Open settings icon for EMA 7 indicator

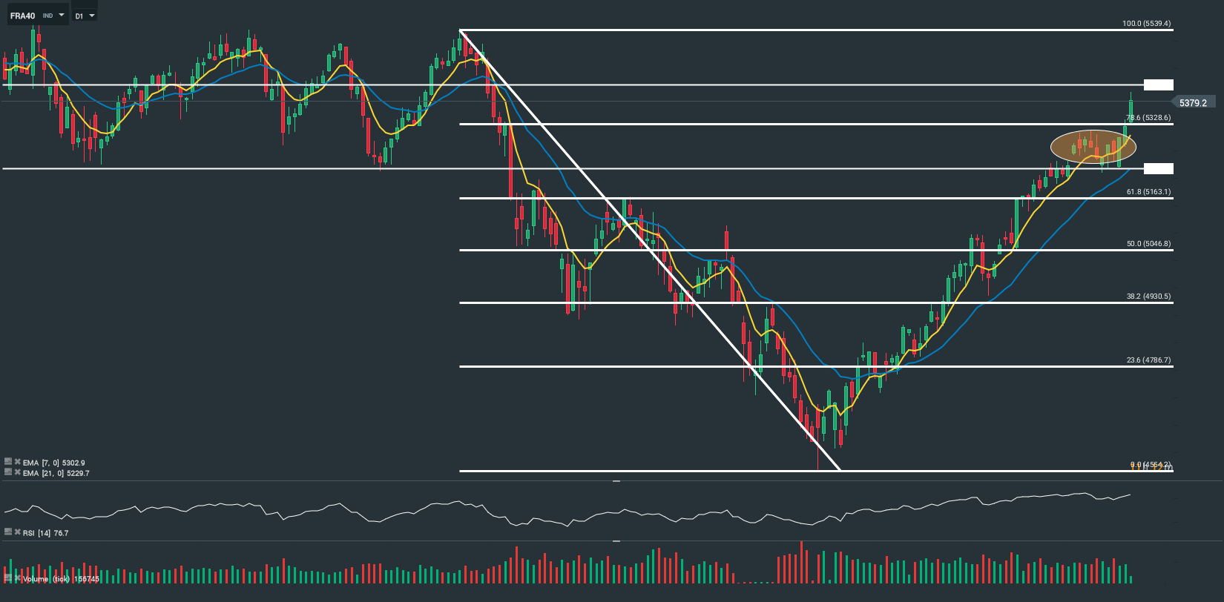click(x=8, y=462)
